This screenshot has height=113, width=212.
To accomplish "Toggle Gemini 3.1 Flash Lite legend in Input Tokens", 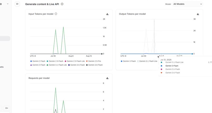I will coord(57,65).
